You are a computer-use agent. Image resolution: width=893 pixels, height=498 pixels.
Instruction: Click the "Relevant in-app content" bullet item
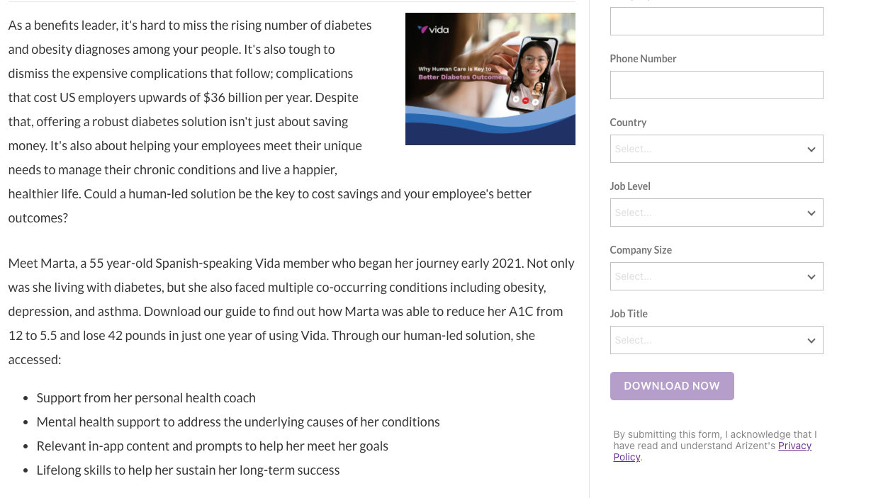click(x=213, y=446)
